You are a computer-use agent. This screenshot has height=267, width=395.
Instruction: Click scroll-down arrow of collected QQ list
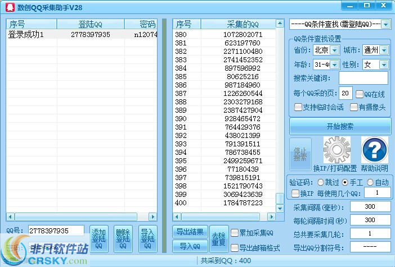280,208
